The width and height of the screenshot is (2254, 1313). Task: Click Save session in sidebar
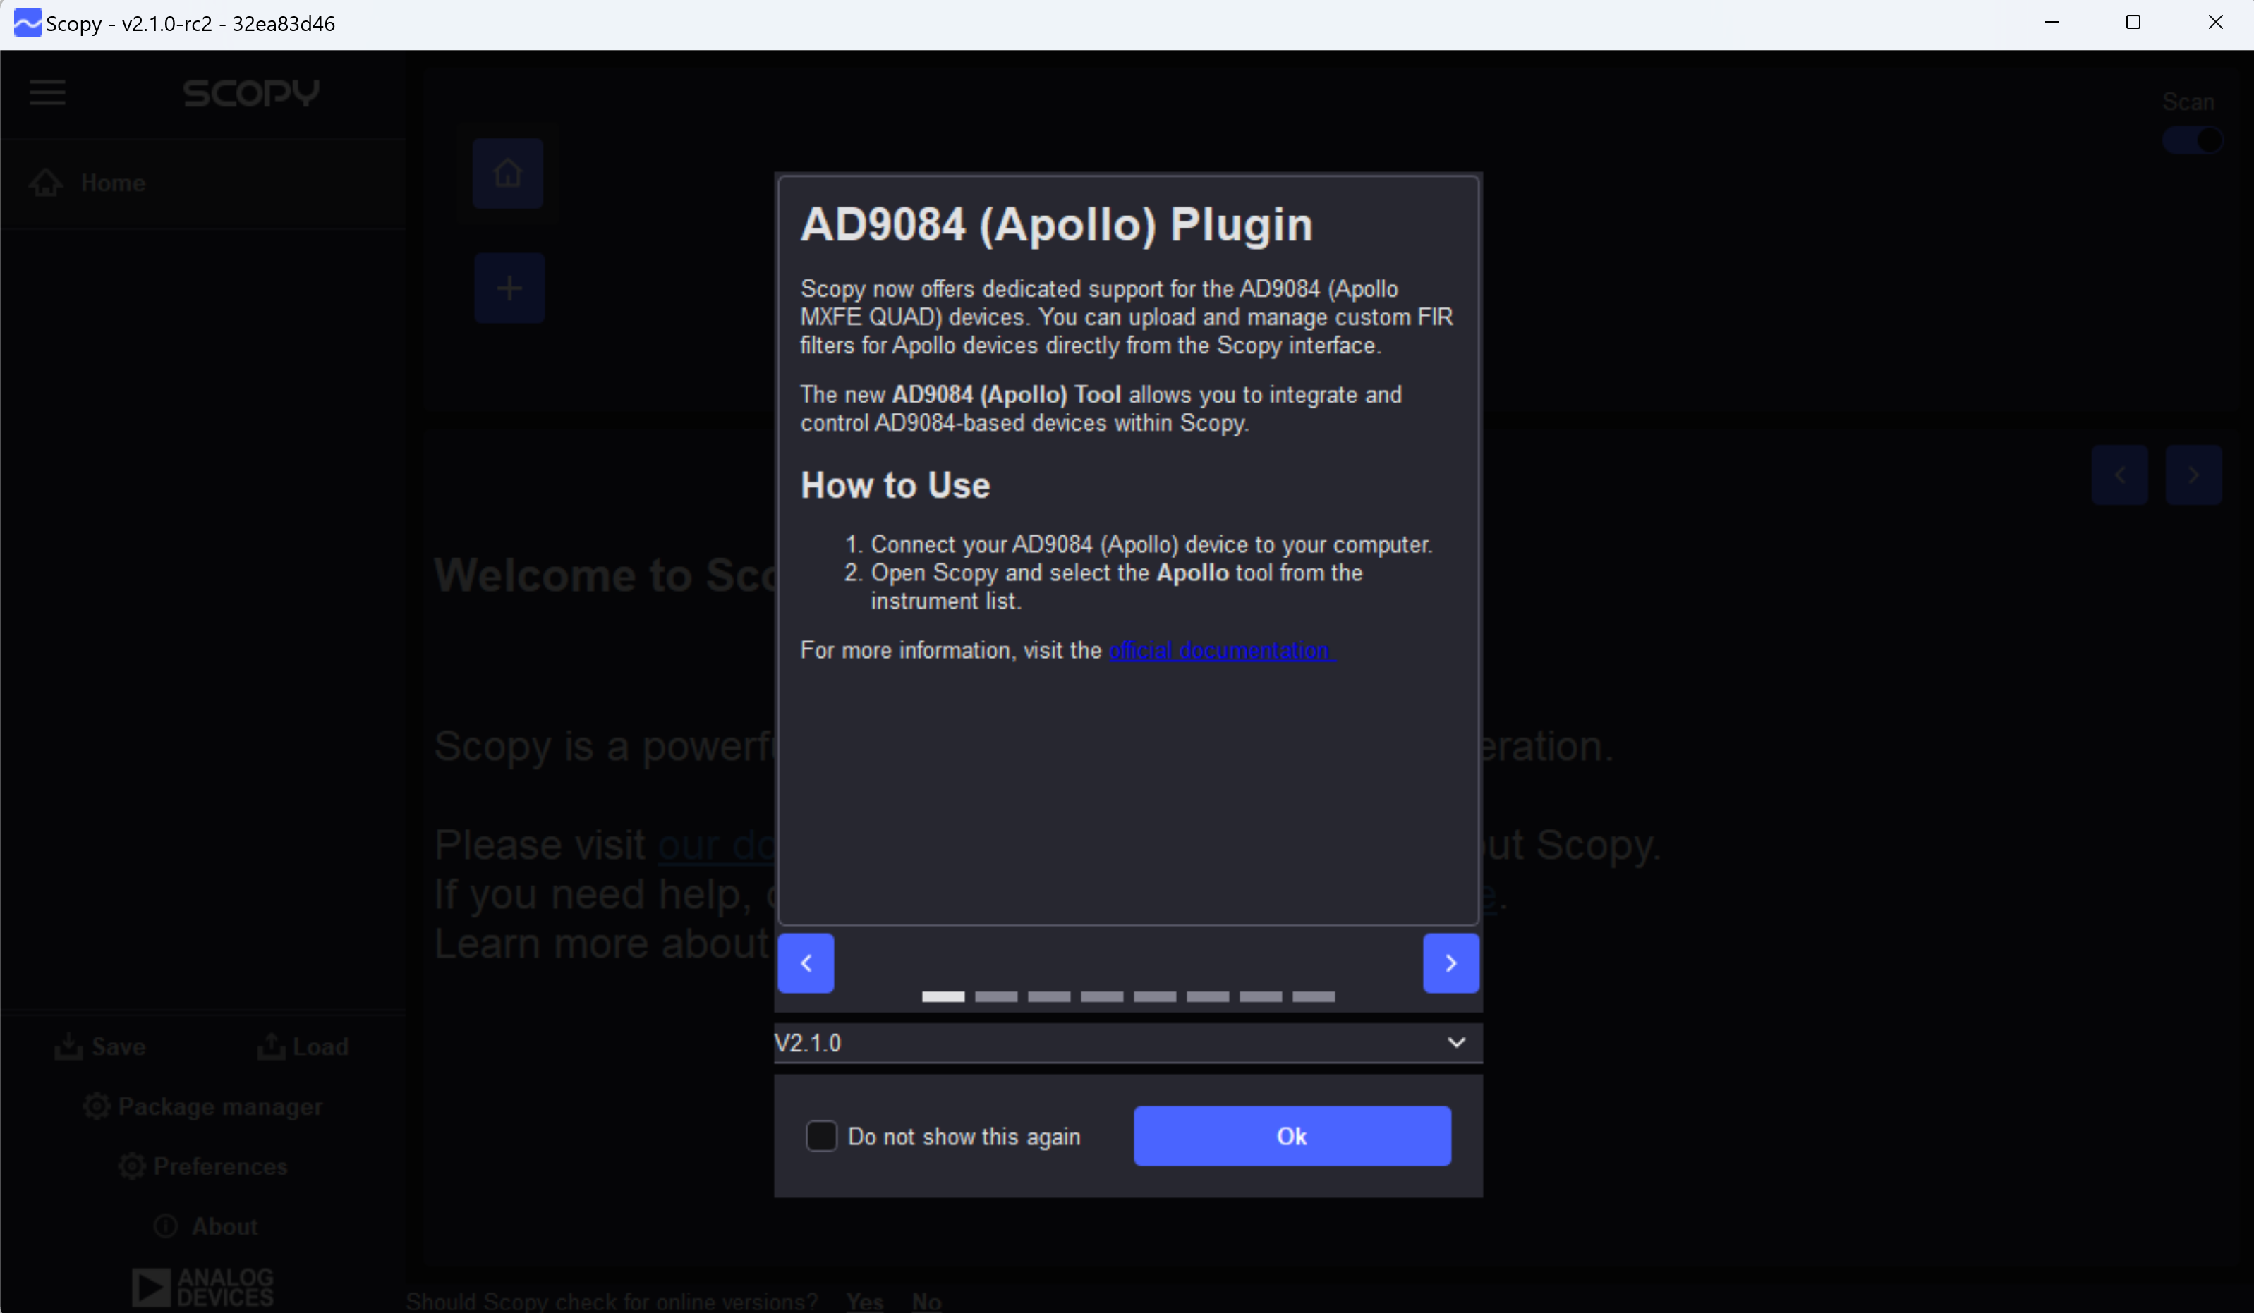100,1046
